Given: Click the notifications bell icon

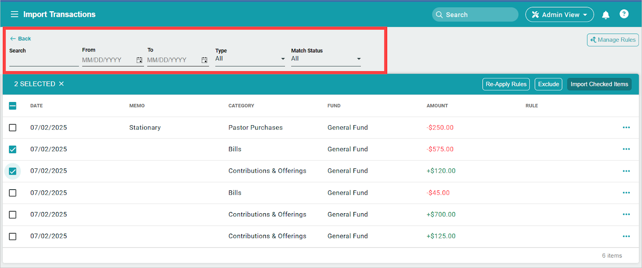Looking at the screenshot, I should 605,15.
